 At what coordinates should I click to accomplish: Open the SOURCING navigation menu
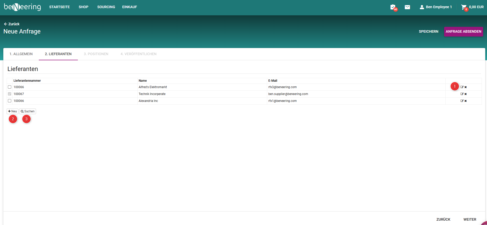tap(106, 7)
